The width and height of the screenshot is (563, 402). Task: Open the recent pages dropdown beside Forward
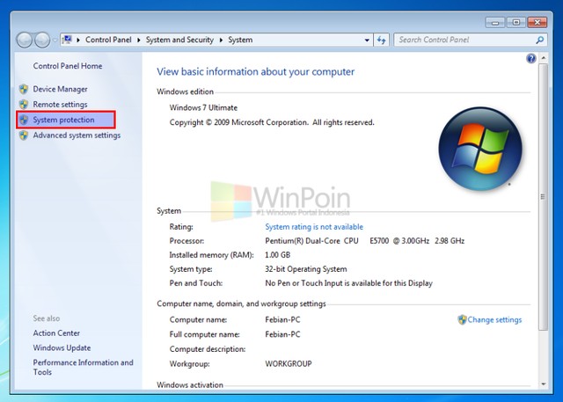tap(55, 40)
